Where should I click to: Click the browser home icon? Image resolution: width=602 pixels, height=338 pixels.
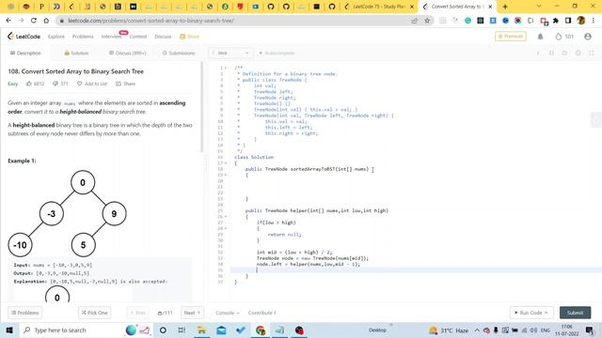(x=46, y=21)
